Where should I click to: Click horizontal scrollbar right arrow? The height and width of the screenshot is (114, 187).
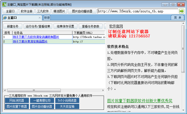coord(103,90)
